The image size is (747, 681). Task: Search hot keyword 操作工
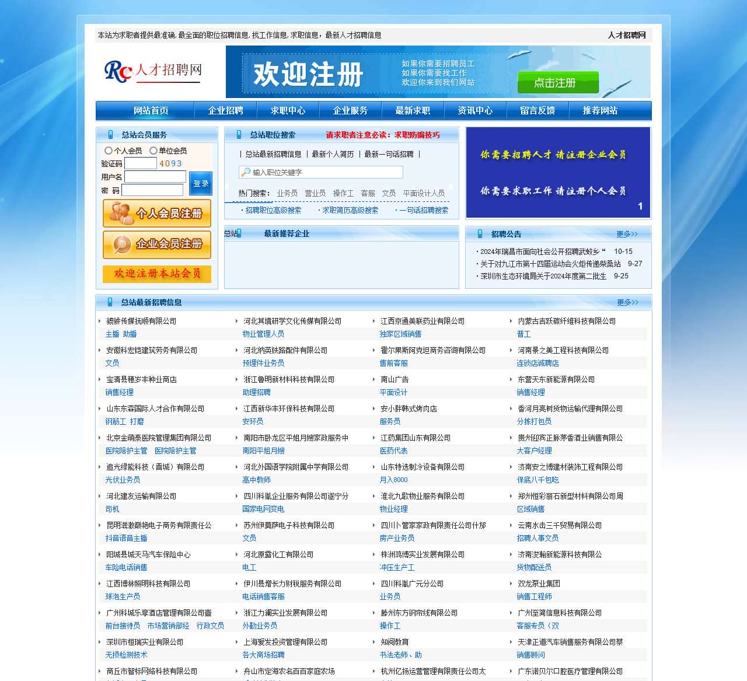[343, 193]
